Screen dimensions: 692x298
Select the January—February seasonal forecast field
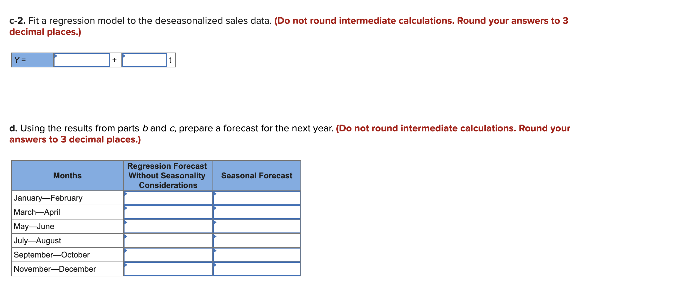(x=256, y=198)
